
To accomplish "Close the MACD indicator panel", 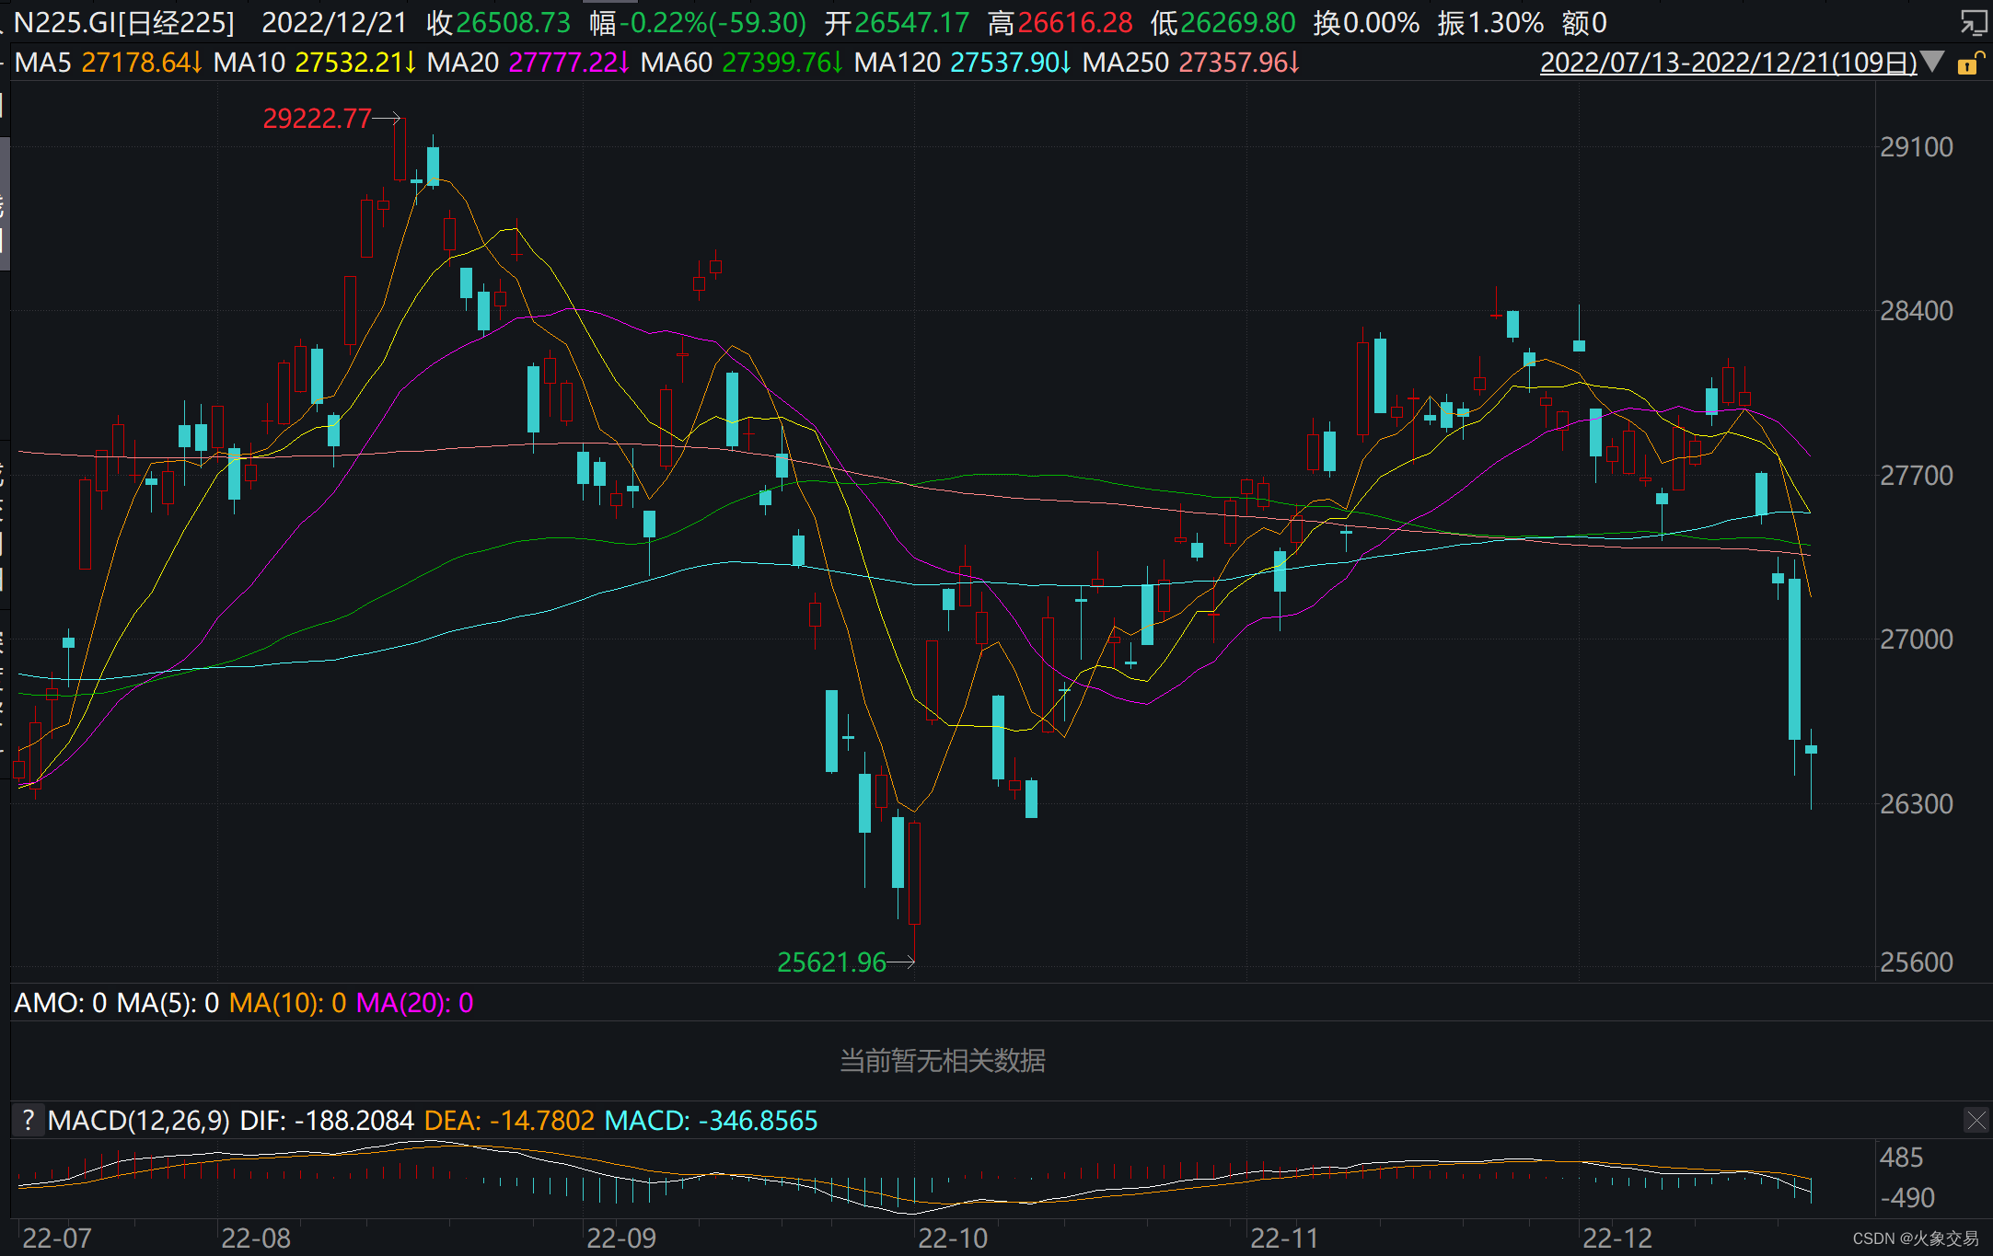I will tap(1976, 1120).
